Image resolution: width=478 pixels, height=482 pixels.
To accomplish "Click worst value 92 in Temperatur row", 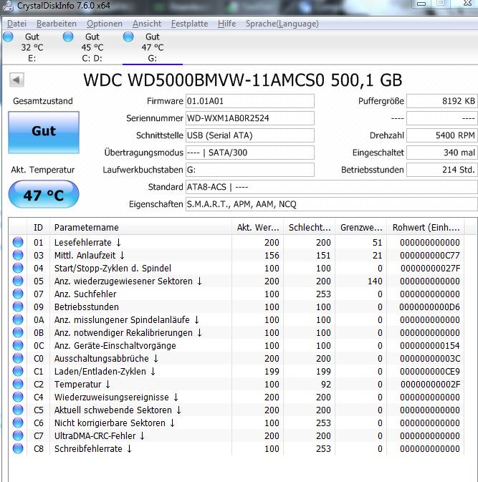I will pos(326,385).
